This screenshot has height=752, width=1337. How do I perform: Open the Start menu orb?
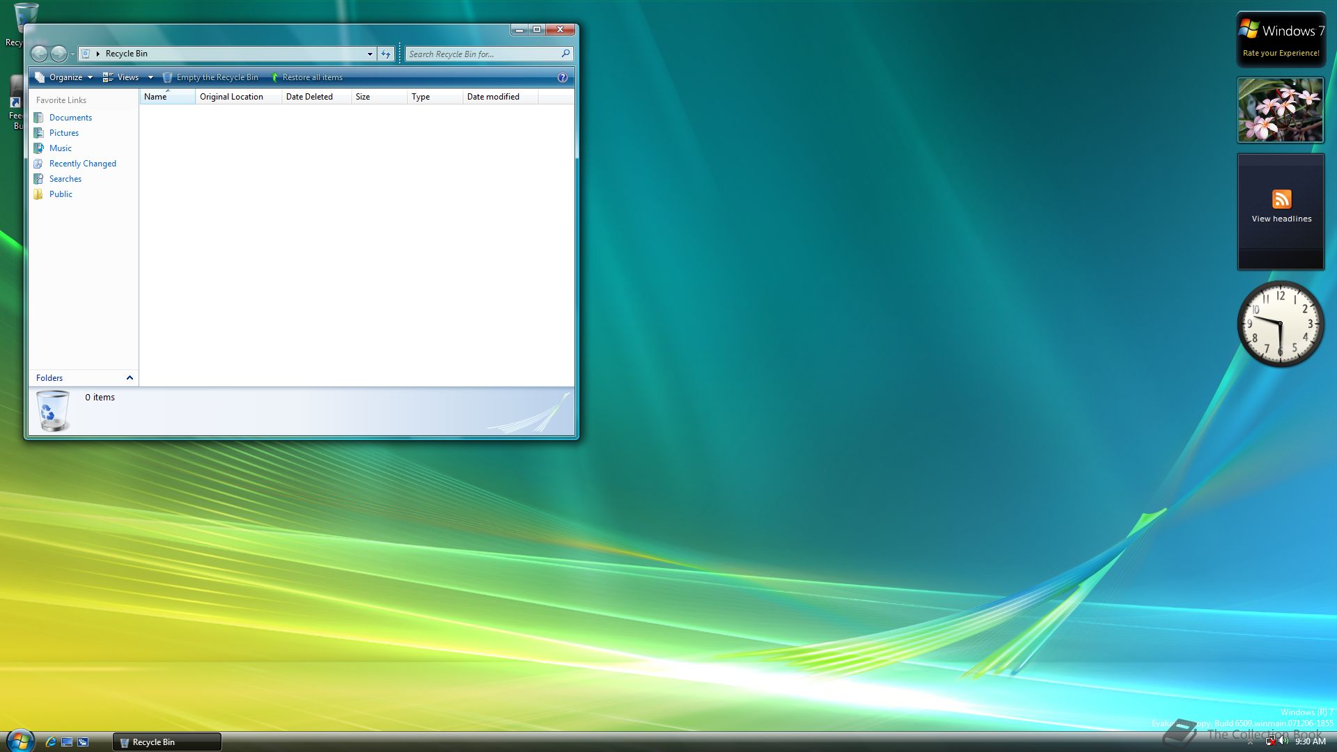coord(19,741)
